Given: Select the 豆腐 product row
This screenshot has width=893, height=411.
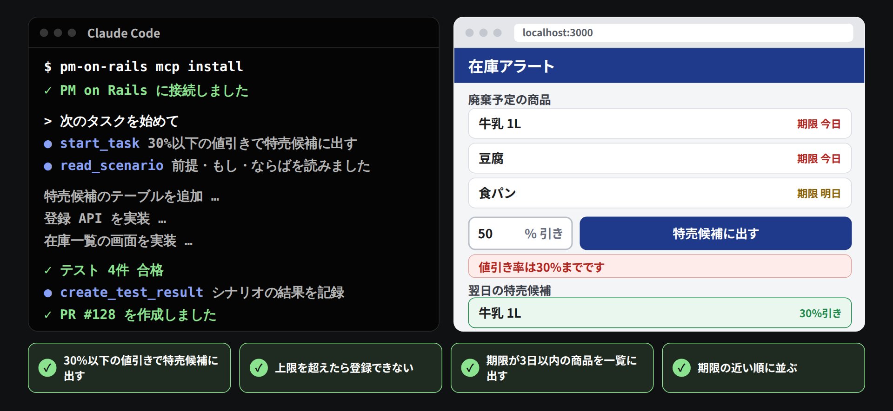Looking at the screenshot, I should coord(660,158).
